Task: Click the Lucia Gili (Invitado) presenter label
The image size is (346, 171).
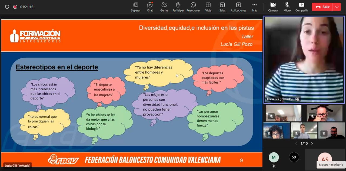Action: pyautogui.click(x=18, y=165)
